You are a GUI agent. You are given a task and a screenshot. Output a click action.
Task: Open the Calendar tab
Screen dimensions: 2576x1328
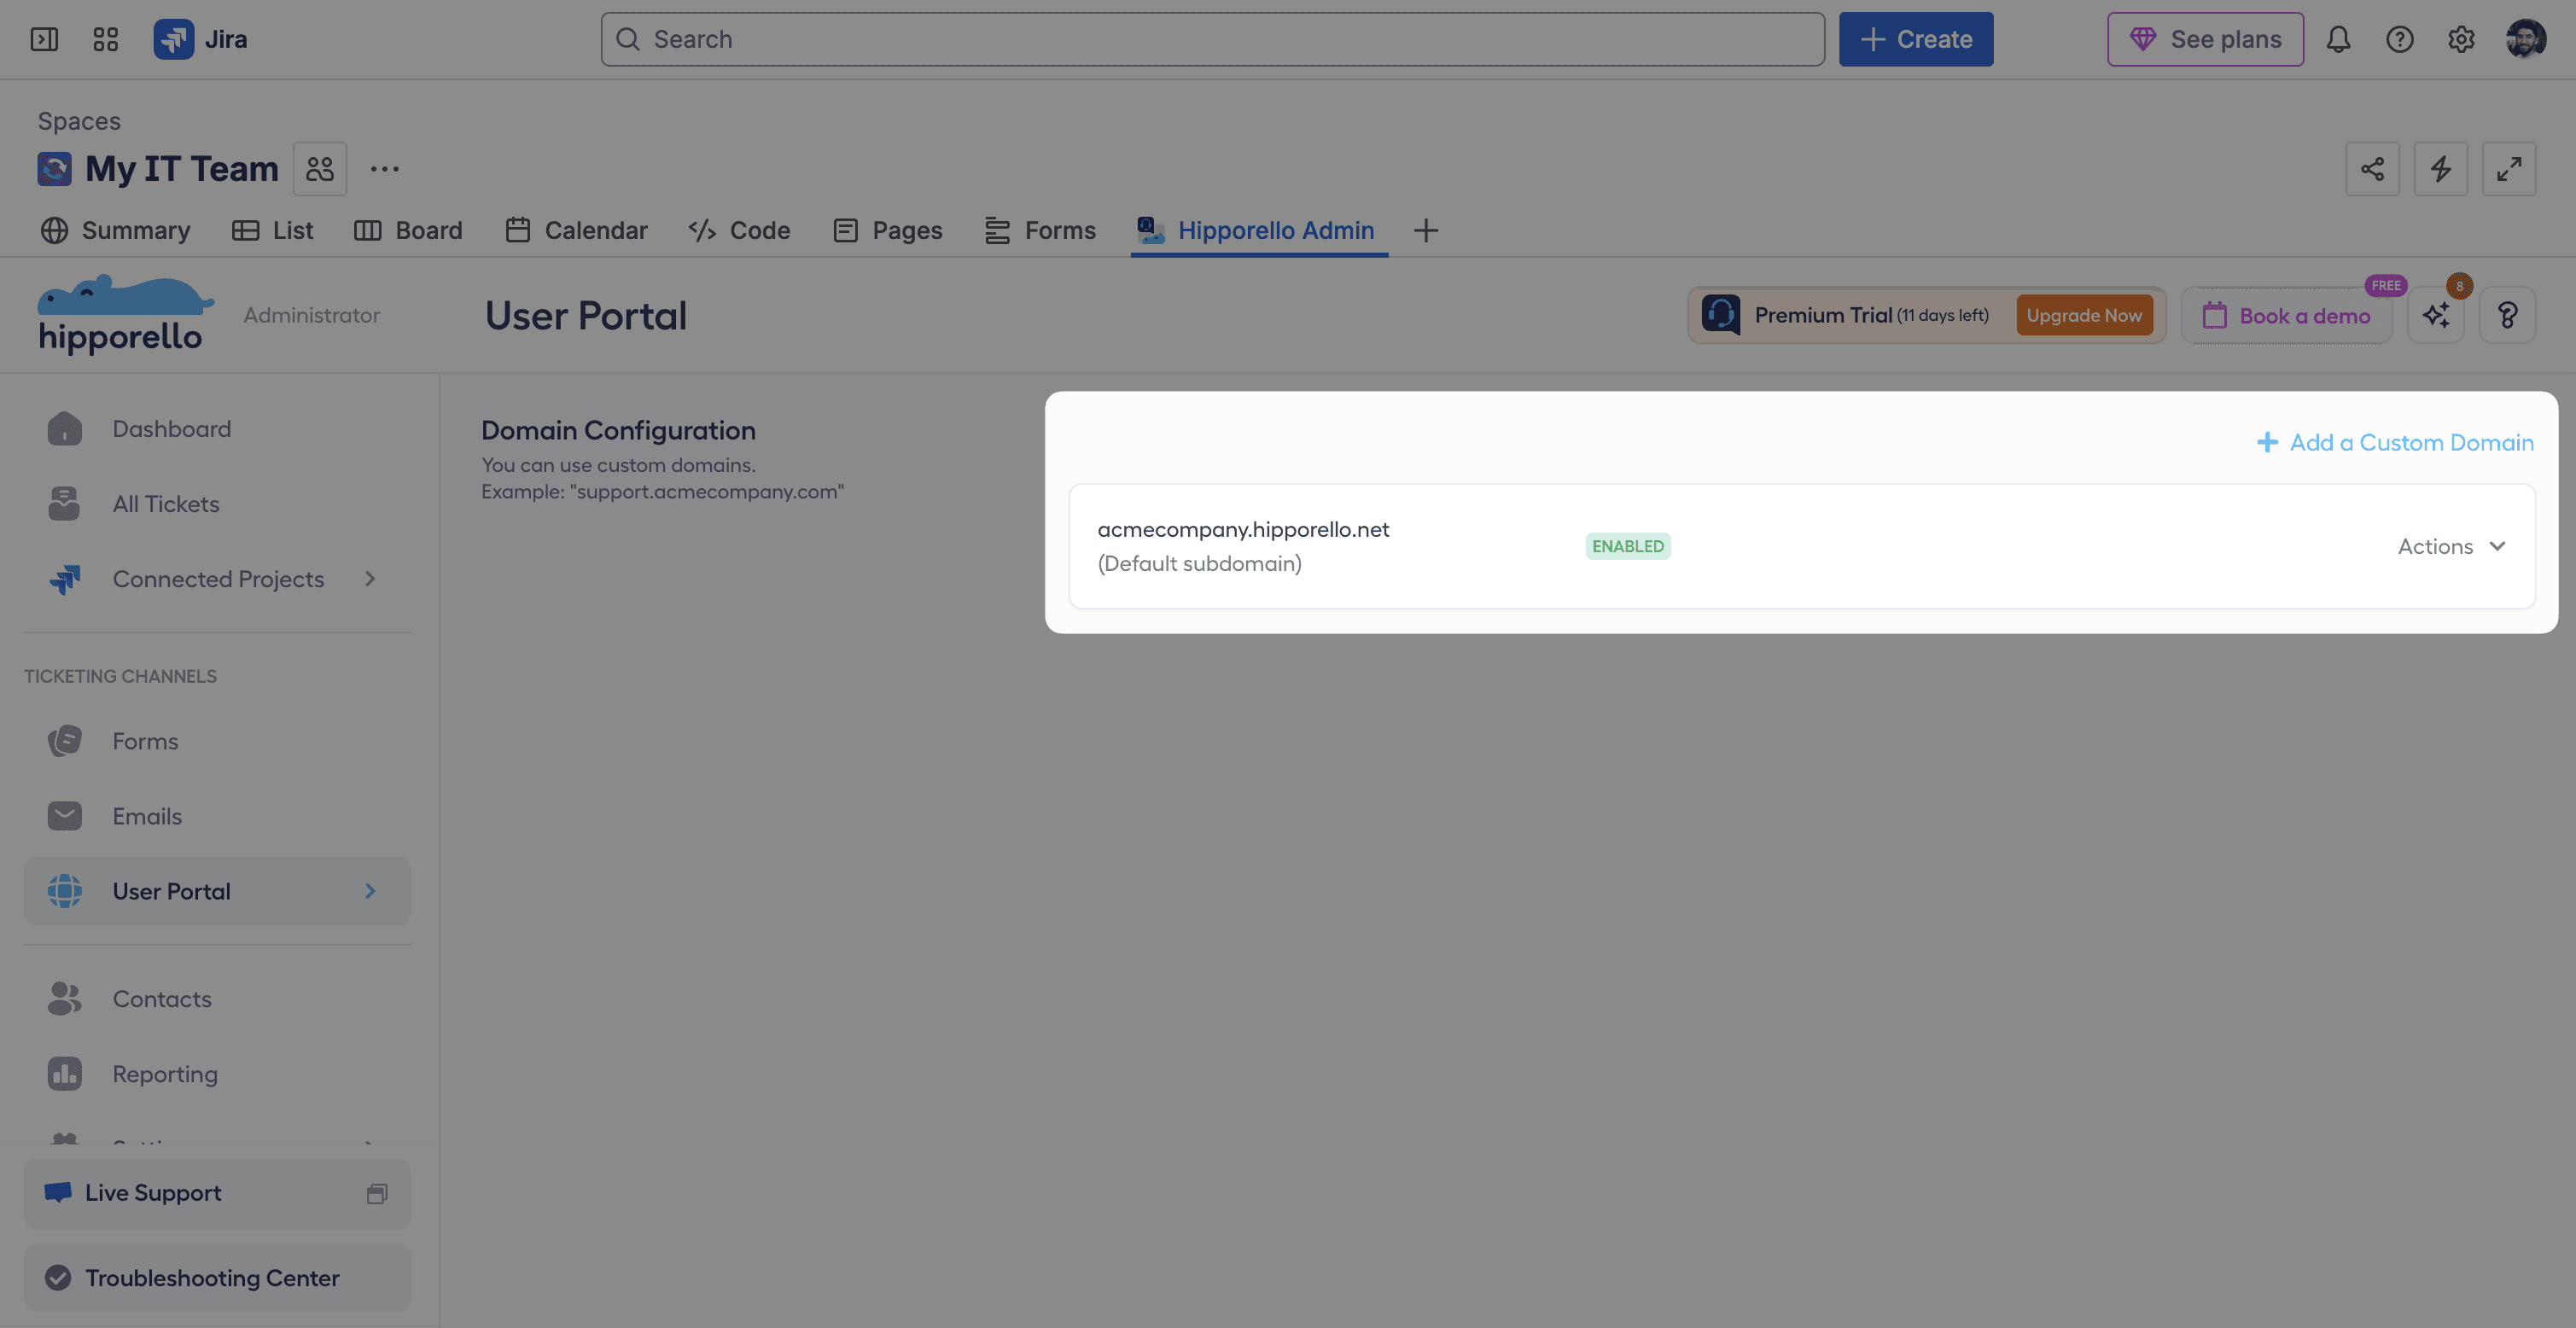(576, 231)
